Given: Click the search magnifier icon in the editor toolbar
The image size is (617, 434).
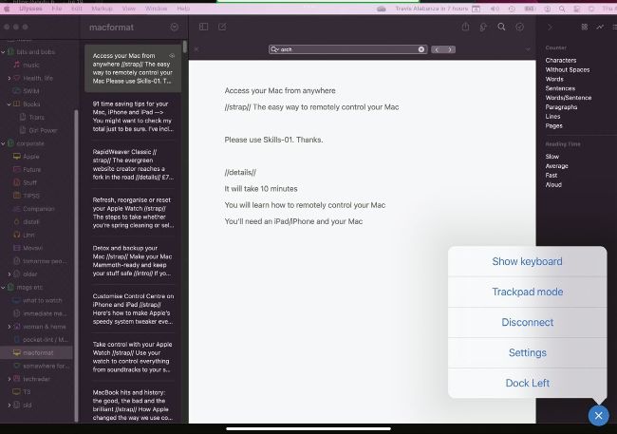Looking at the screenshot, I should [x=501, y=27].
